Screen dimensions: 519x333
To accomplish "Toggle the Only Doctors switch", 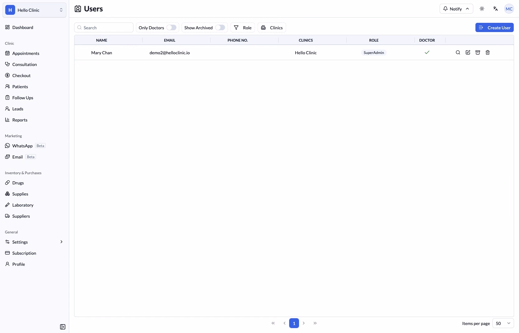I will 171,27.
